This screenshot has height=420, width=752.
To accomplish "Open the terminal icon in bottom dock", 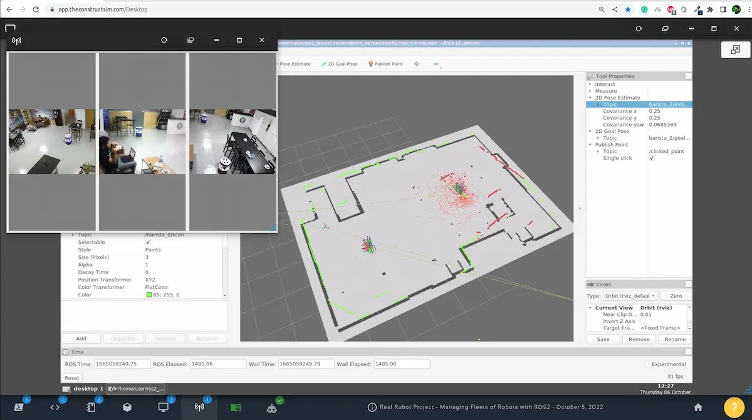I will point(19,407).
